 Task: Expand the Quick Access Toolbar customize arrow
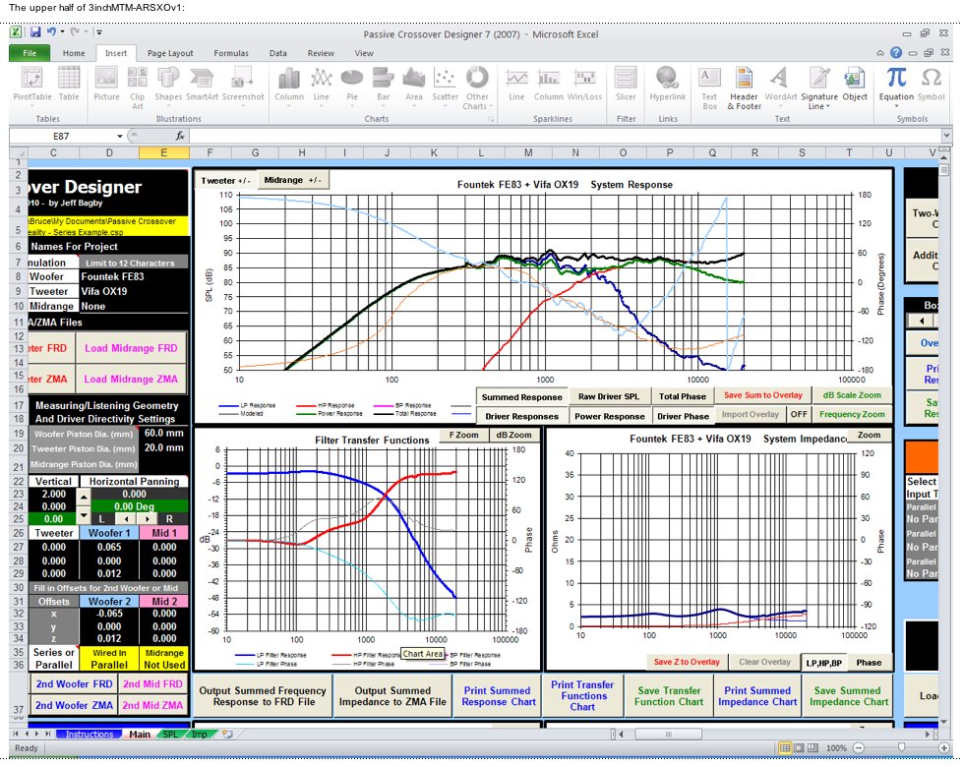(x=98, y=31)
